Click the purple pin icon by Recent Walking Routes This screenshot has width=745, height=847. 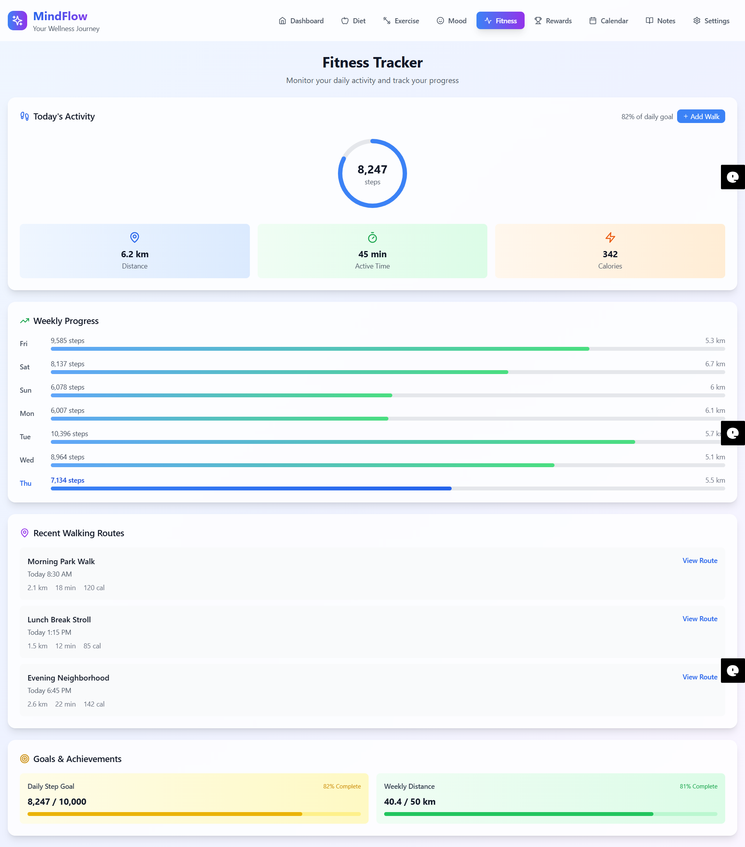[24, 533]
